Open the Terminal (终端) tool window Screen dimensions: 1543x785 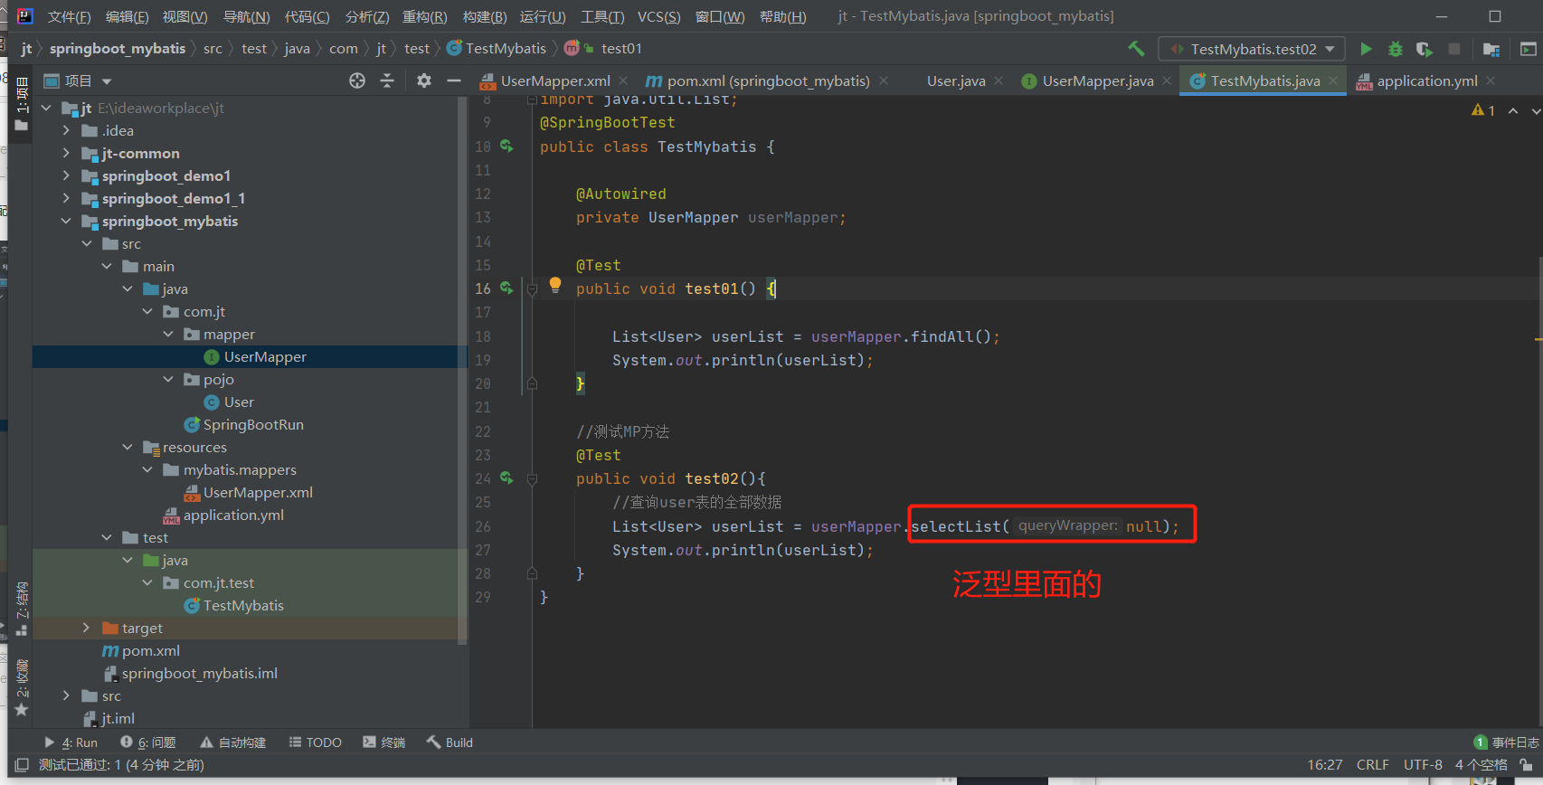click(384, 742)
